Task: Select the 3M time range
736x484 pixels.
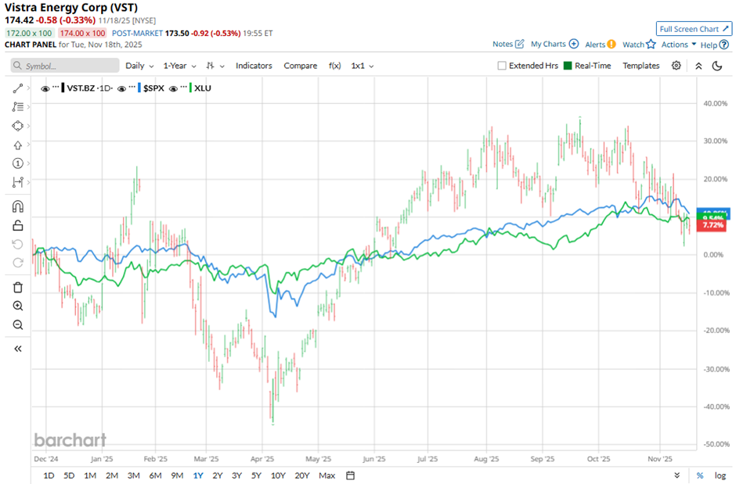Action: pos(134,475)
